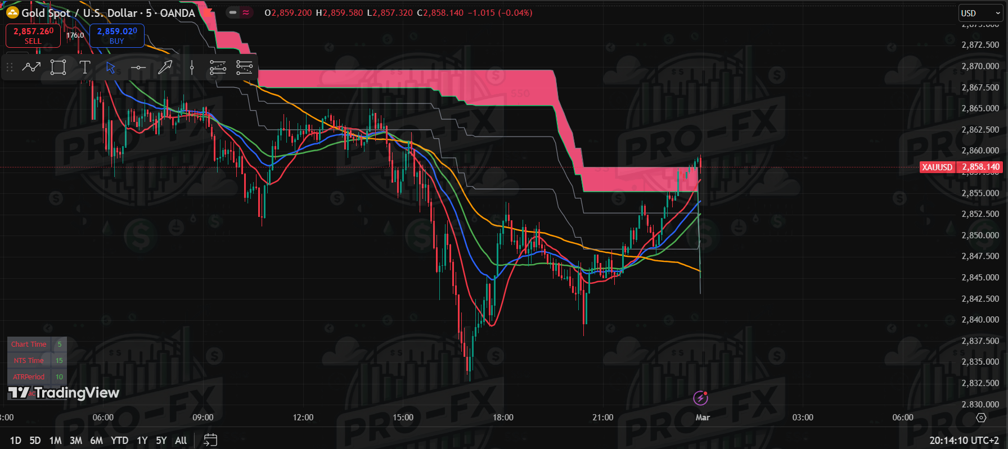Click the SELL 2,857.26 button

(33, 35)
